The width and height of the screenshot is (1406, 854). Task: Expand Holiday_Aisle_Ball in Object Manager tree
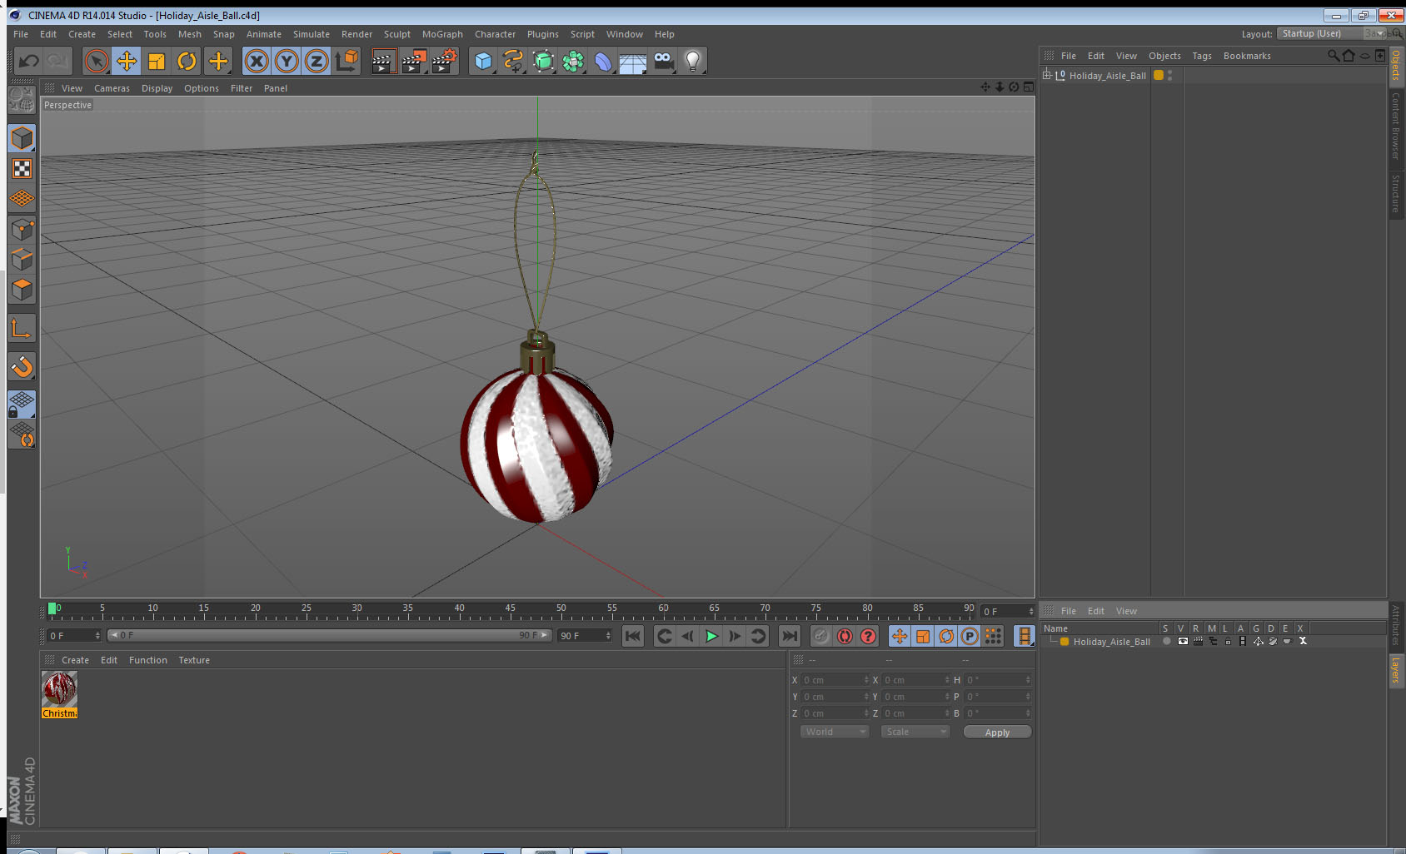coord(1047,75)
